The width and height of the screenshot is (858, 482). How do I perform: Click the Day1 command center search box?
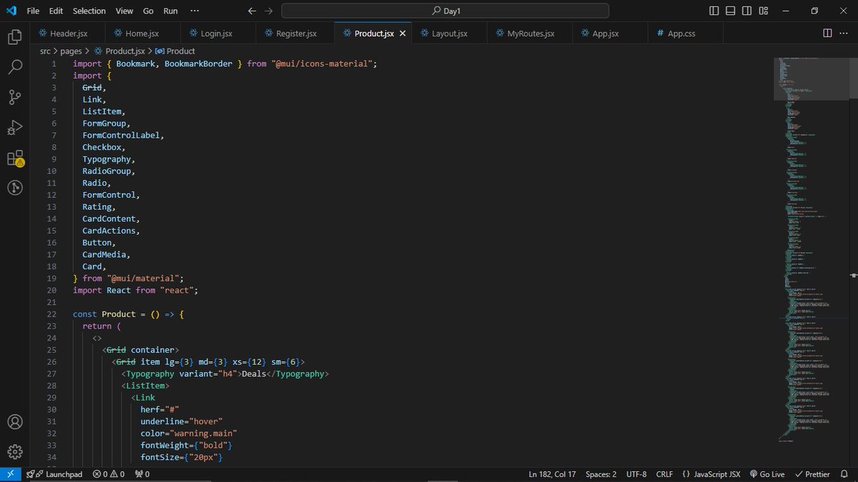pyautogui.click(x=445, y=11)
